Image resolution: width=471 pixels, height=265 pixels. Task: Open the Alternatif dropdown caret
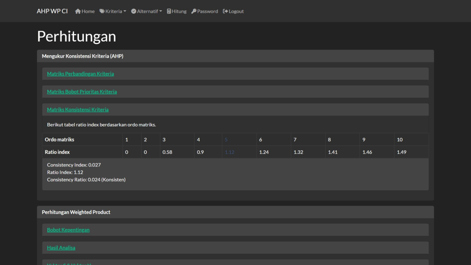tap(160, 11)
